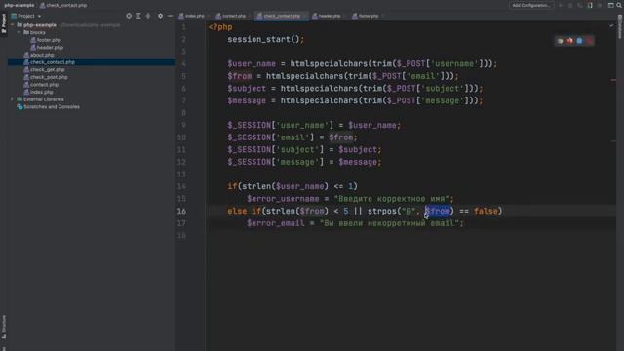Click line number 4 in gutter
The height and width of the screenshot is (351, 624).
(183, 63)
